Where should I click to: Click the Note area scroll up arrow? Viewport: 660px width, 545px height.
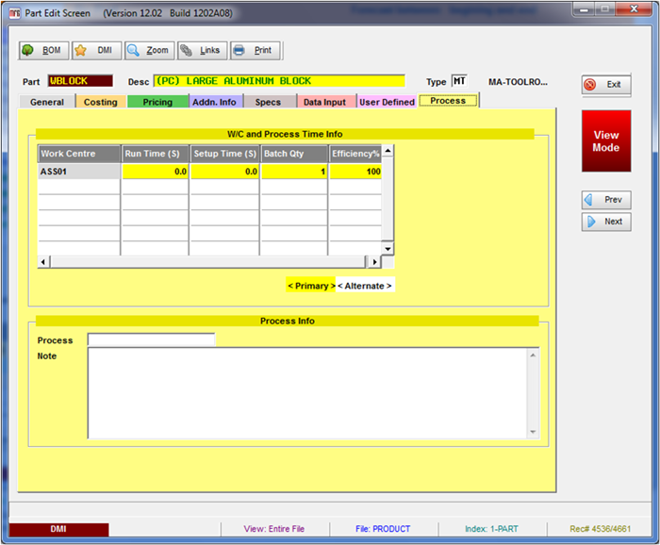point(533,355)
